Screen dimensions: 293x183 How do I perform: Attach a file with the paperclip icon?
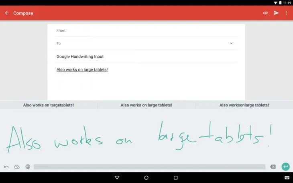point(265,13)
